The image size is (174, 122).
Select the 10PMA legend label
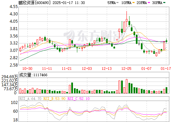[x=126, y=3]
